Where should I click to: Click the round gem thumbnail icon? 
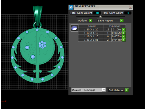tap(74, 28)
